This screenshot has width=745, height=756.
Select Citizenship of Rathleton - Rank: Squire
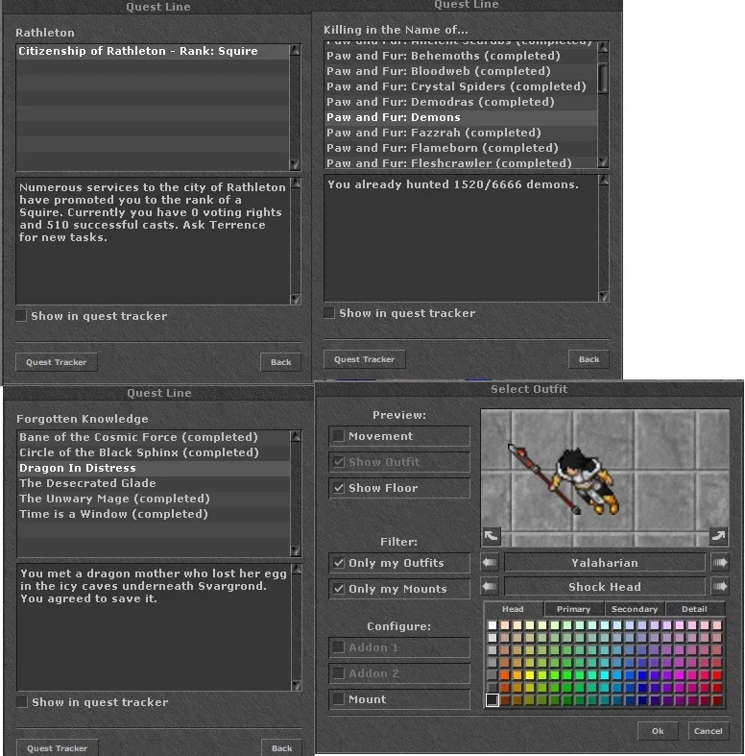tap(153, 51)
